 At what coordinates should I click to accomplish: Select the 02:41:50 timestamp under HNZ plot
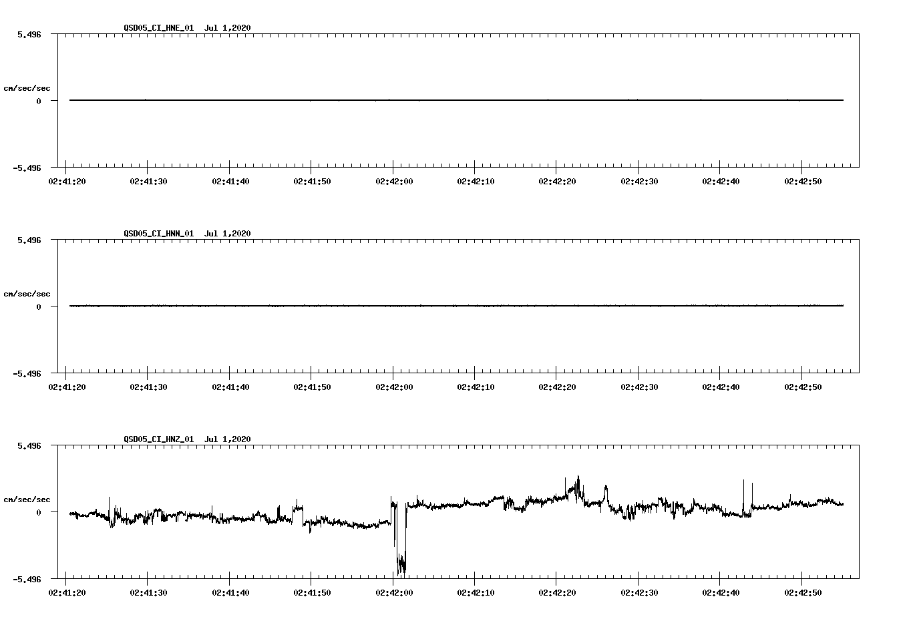click(x=312, y=592)
